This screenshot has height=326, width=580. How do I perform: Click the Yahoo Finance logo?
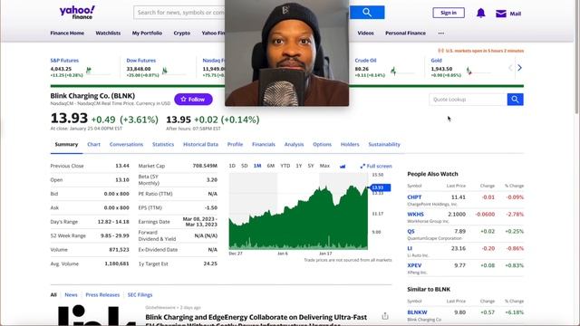click(x=77, y=12)
